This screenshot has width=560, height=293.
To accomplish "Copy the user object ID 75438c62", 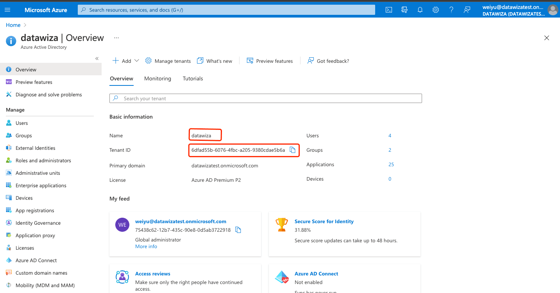I will (238, 230).
